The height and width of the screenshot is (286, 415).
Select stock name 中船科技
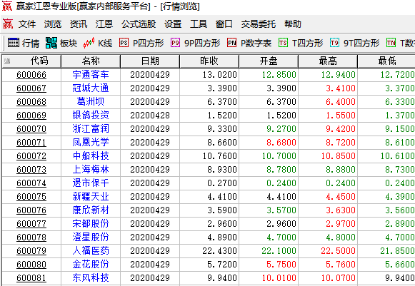(91, 156)
